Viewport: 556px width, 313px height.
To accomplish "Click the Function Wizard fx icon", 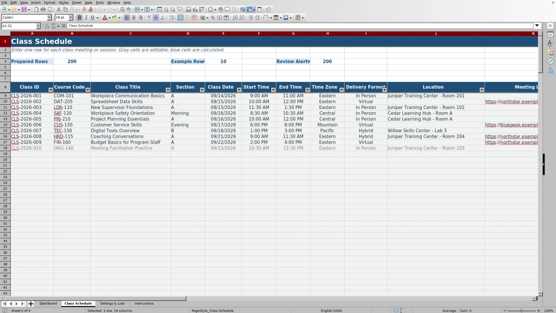I will [x=47, y=26].
